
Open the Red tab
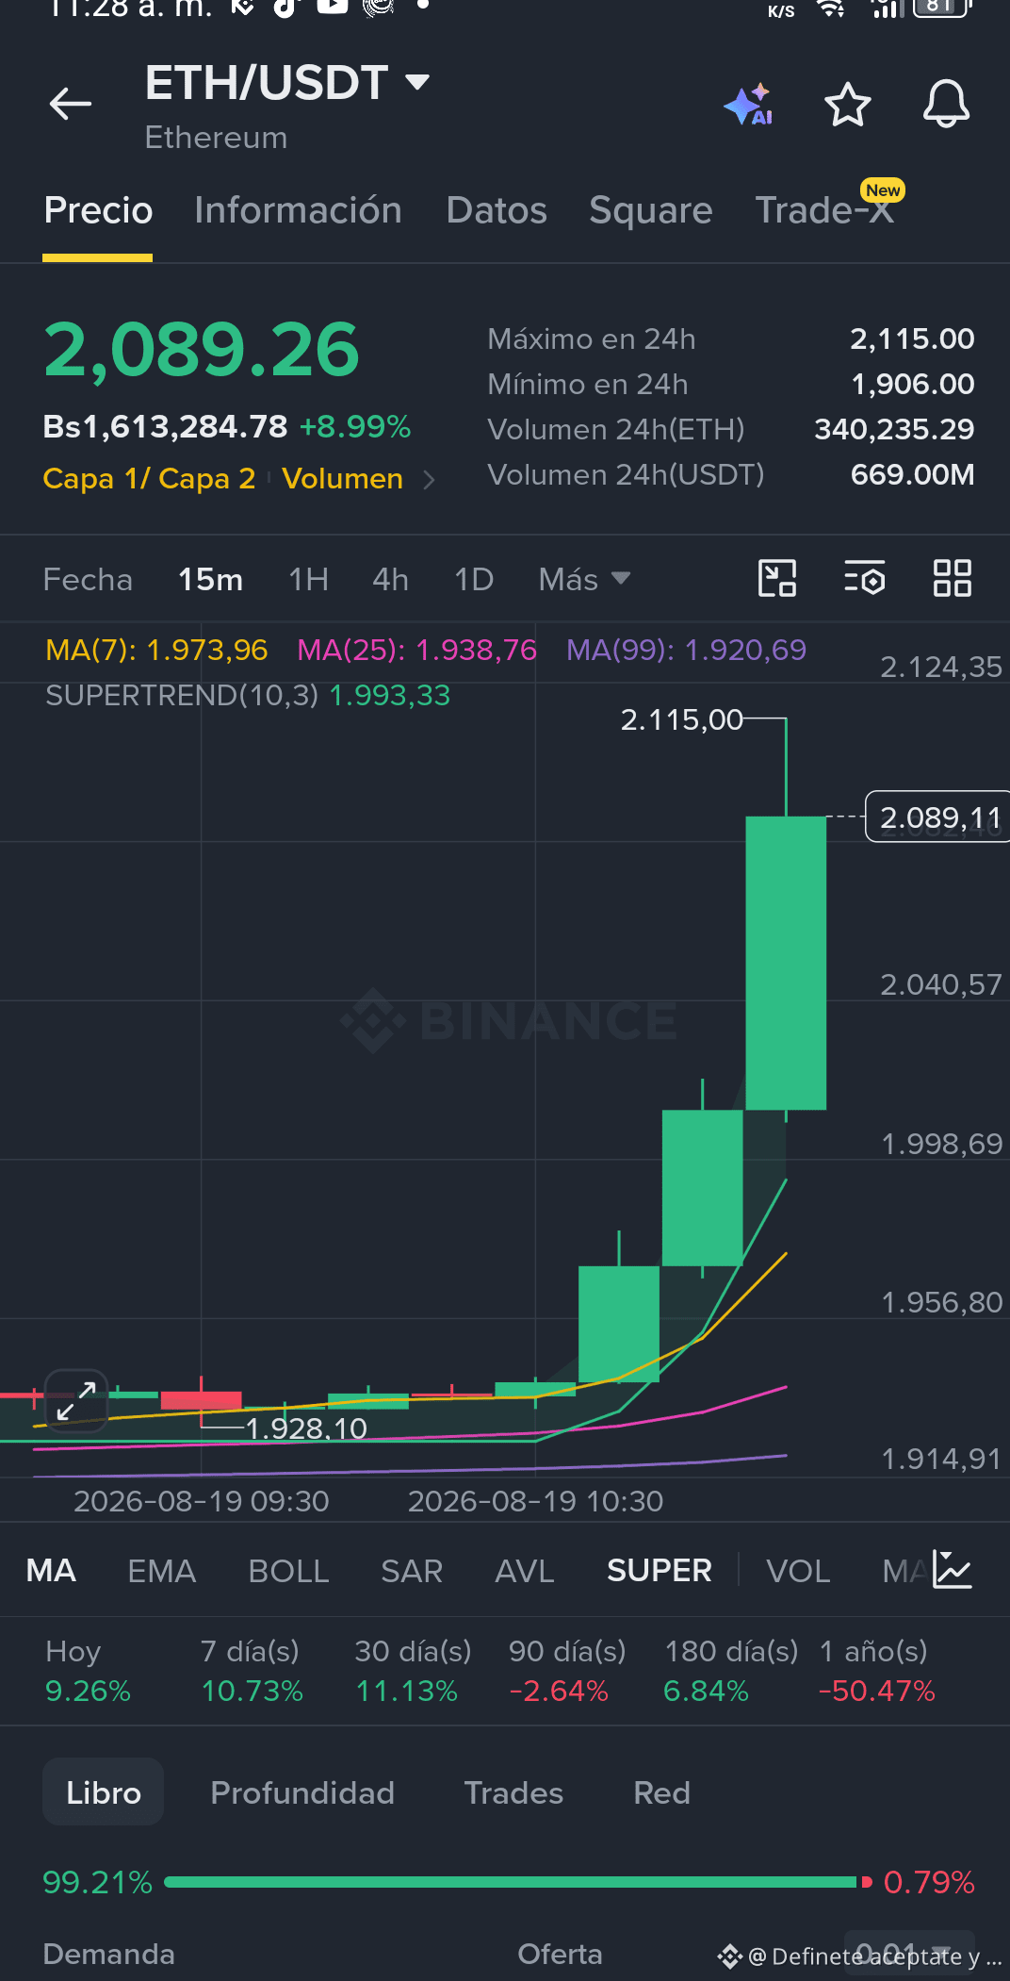click(x=661, y=1792)
